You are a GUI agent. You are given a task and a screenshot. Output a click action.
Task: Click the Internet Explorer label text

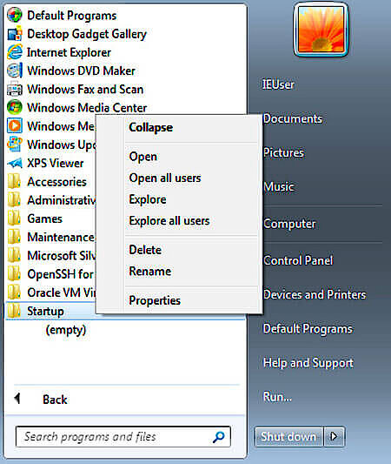[70, 52]
